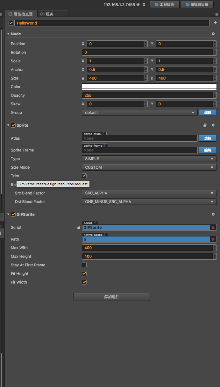Screen dimensions: 220x387
Task: Open the white Color swatch picker
Action: [149, 87]
